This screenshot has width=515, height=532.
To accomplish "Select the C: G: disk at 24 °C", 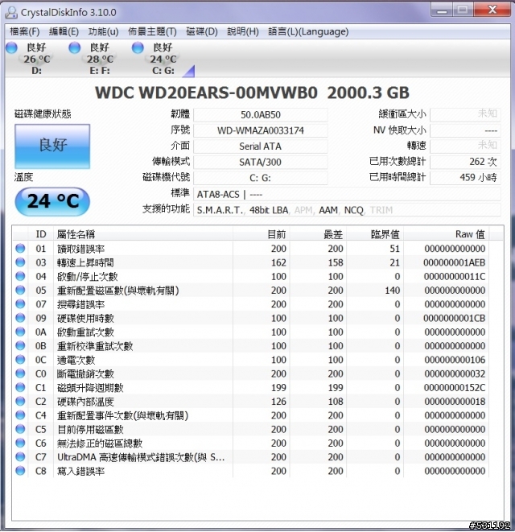I will coord(163,59).
